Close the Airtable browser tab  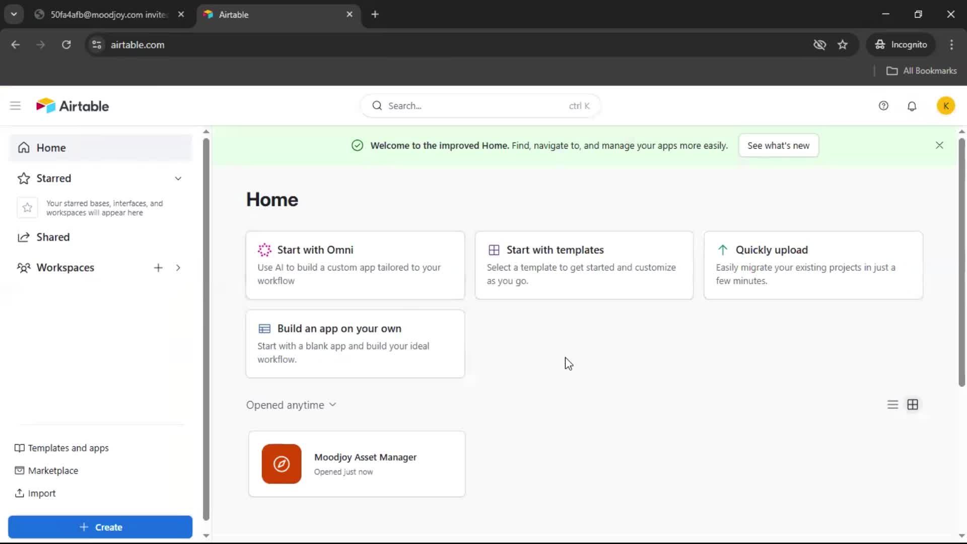click(350, 15)
